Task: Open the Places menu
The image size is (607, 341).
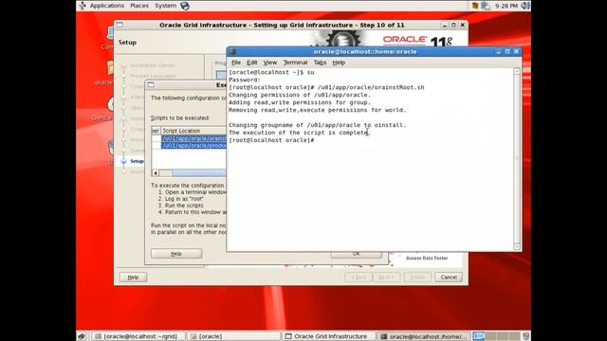Action: (139, 6)
